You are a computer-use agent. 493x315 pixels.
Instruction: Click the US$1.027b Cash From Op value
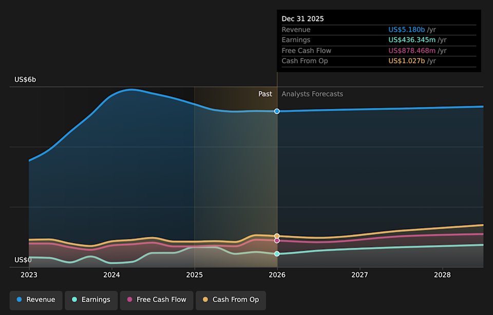point(406,61)
